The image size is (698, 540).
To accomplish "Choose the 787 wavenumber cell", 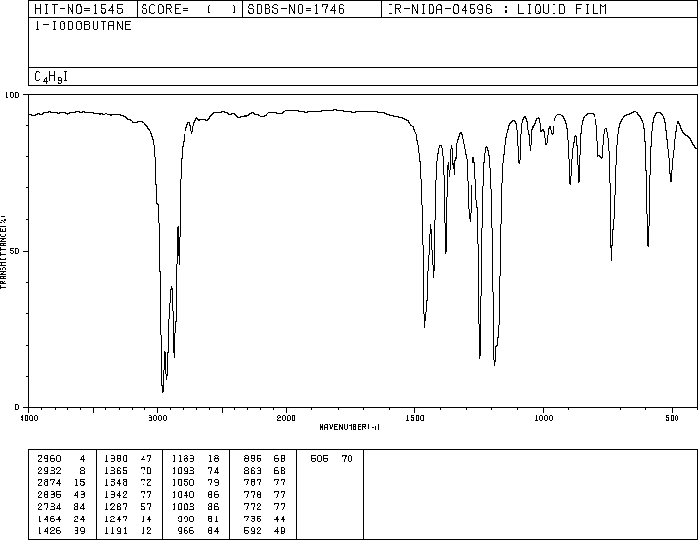I will [253, 482].
